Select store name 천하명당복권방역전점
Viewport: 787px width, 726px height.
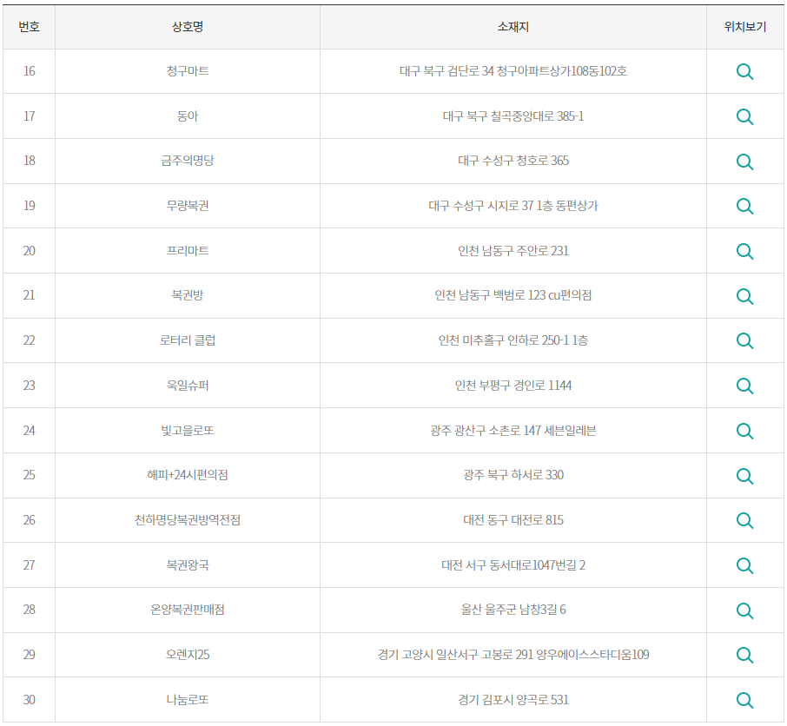[188, 520]
